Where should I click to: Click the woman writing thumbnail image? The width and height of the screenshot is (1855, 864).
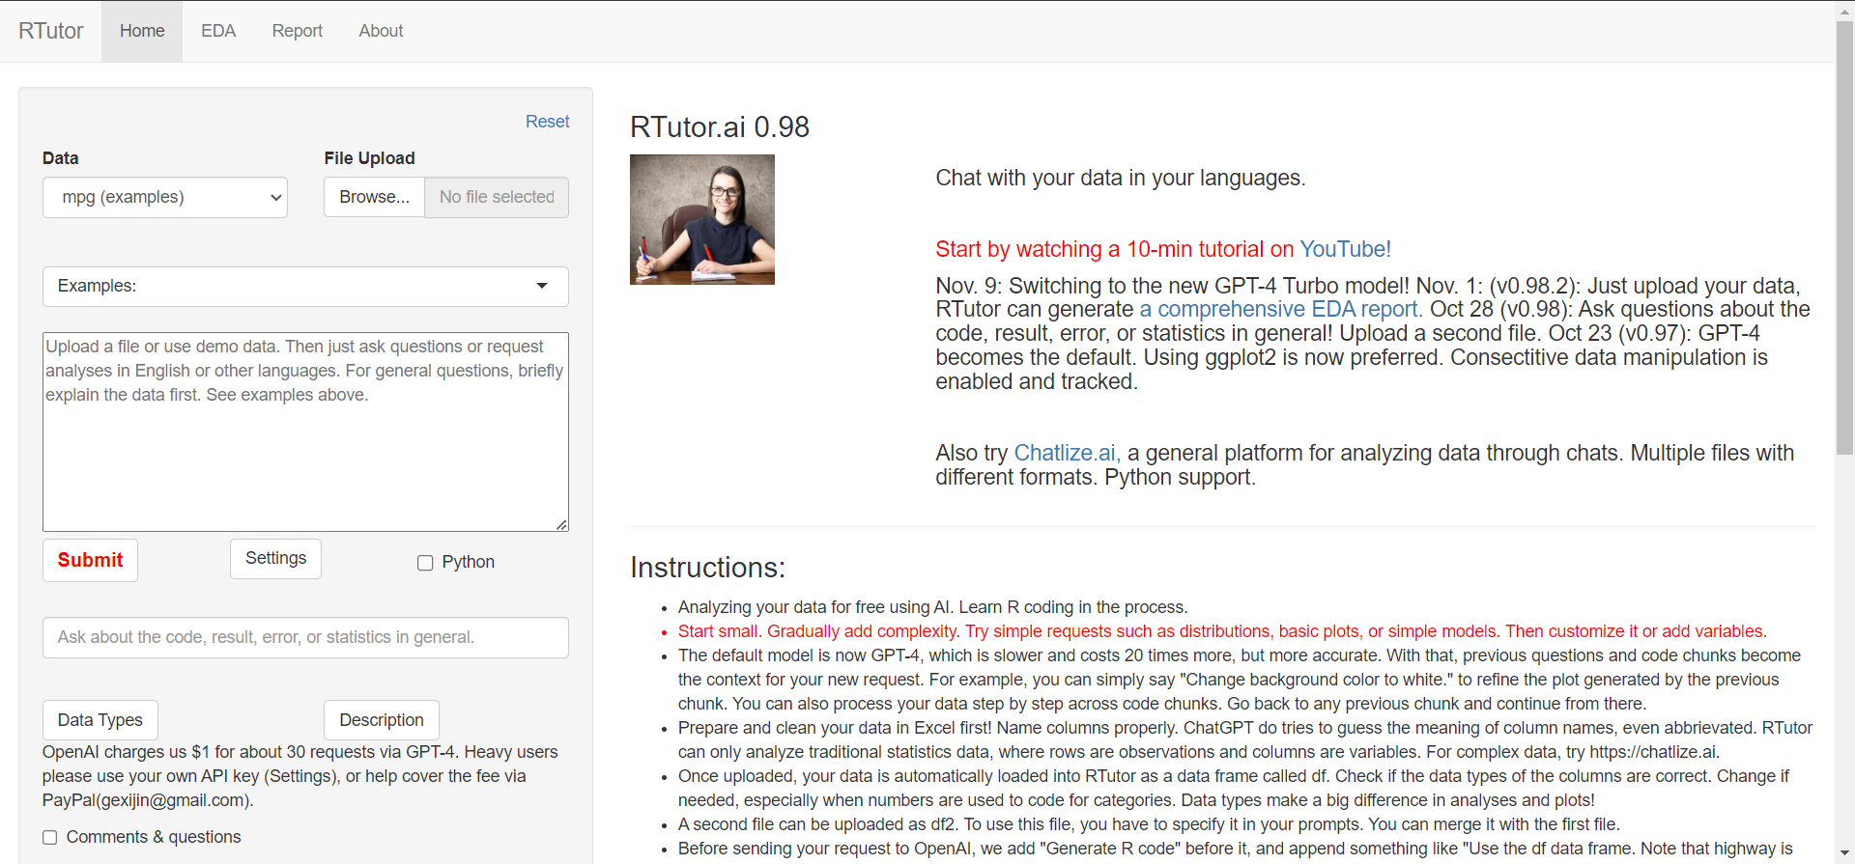(702, 219)
